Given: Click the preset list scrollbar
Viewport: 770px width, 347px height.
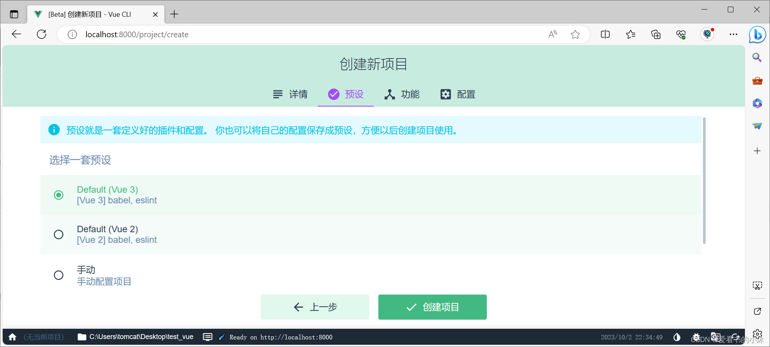Looking at the screenshot, I should pyautogui.click(x=704, y=181).
